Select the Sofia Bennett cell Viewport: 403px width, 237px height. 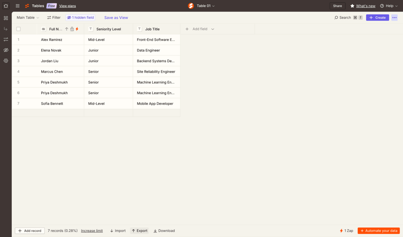[x=60, y=103]
